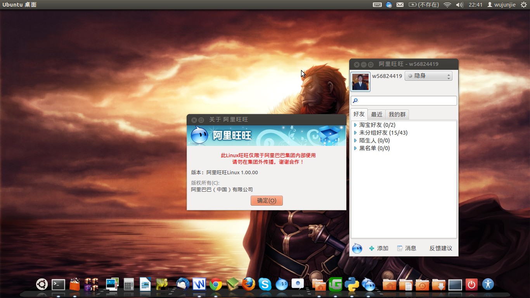Open the green books icon in dock
The width and height of the screenshot is (530, 298).
point(232,284)
